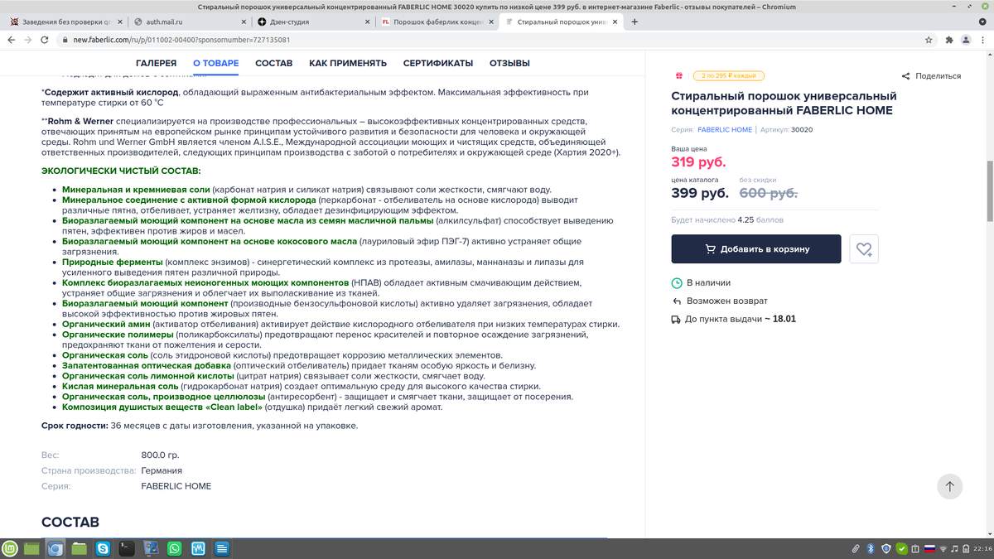Click the 'До пункта выдачи ~ 18.01' text
The width and height of the screenshot is (994, 559).
[x=740, y=319]
